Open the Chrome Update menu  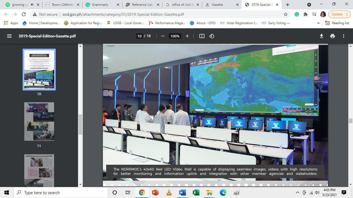[339, 14]
